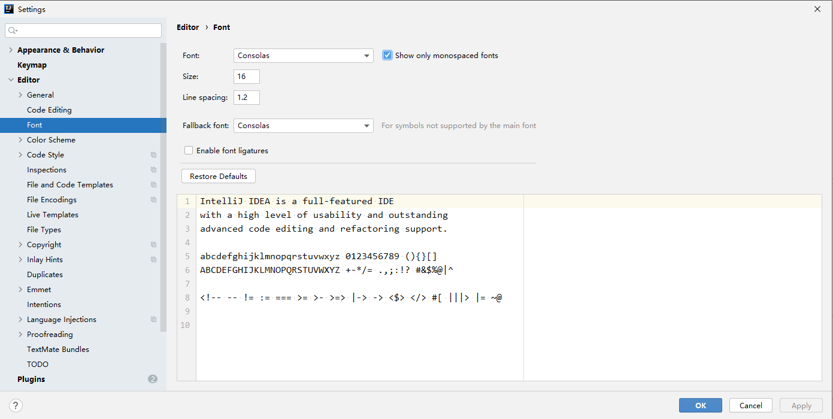Viewport: 833px width, 419px height.
Task: Expand the Language Injections node
Action: coord(20,320)
